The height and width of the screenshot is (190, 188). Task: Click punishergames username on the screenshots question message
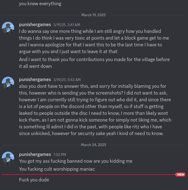[x=35, y=79]
